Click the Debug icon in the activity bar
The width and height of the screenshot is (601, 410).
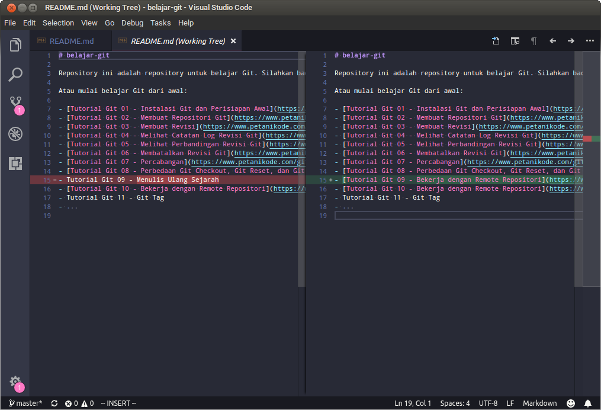15,134
